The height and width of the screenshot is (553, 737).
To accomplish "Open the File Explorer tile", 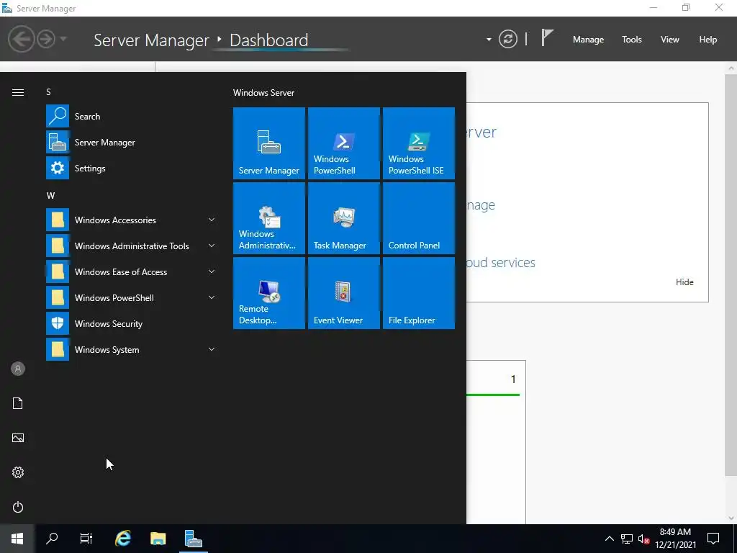I will [x=418, y=292].
